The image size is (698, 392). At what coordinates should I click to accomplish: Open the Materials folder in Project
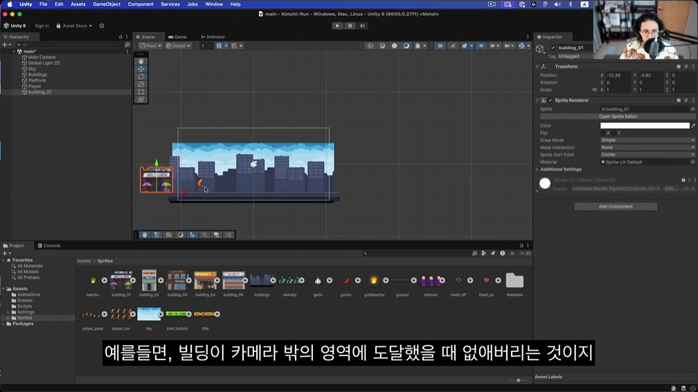(514, 281)
